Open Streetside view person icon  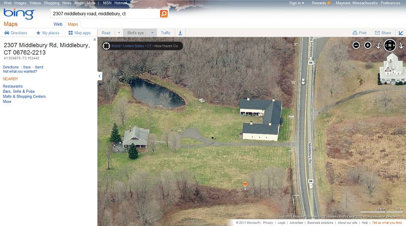click(x=180, y=33)
